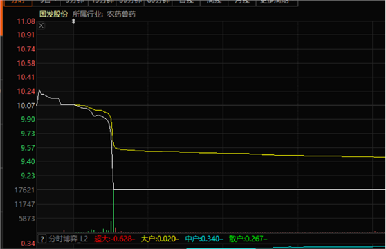The height and width of the screenshot is (249, 386).
Task: Click the yellow average price line
Action: coord(246,153)
